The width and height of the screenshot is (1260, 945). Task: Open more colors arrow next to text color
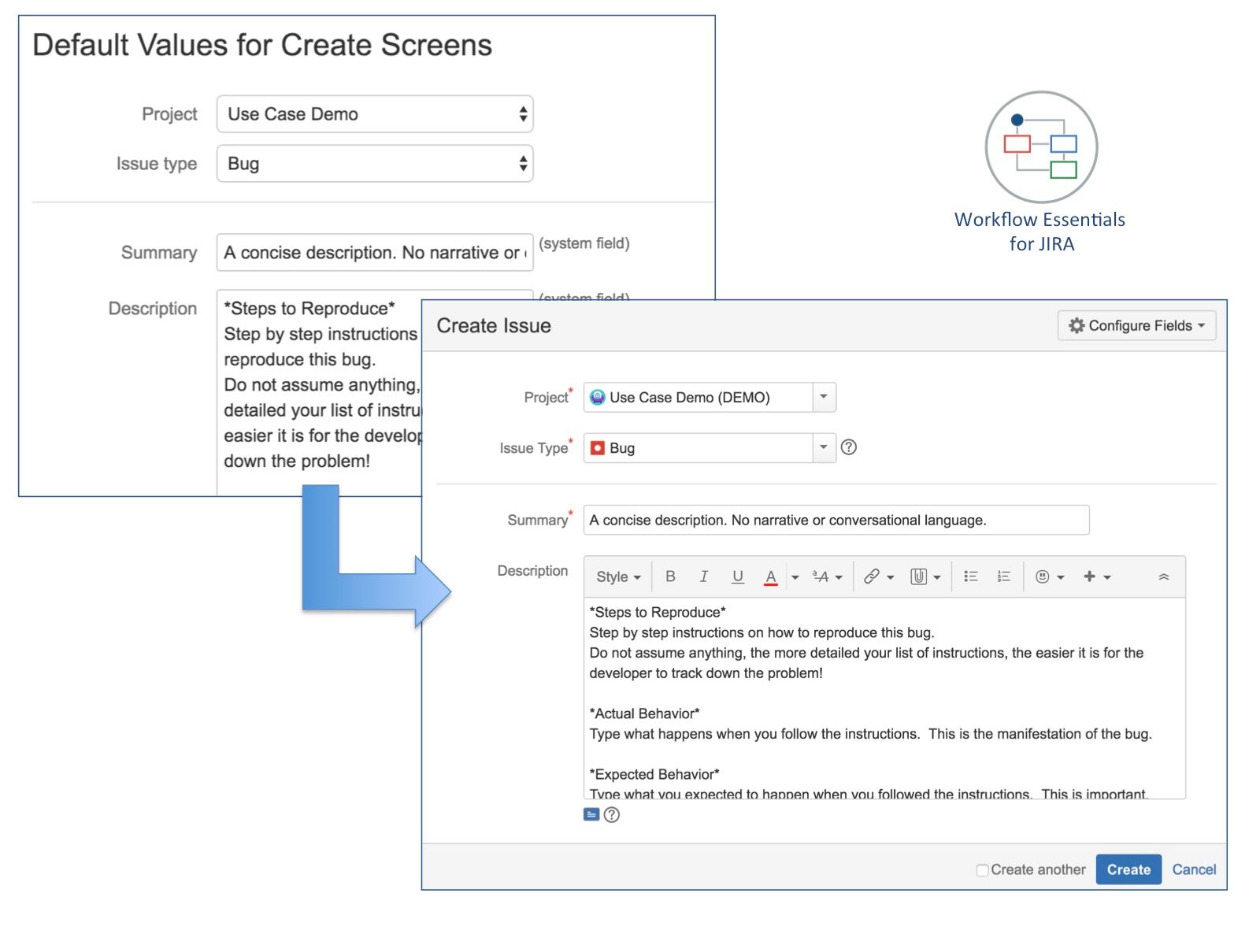point(795,577)
